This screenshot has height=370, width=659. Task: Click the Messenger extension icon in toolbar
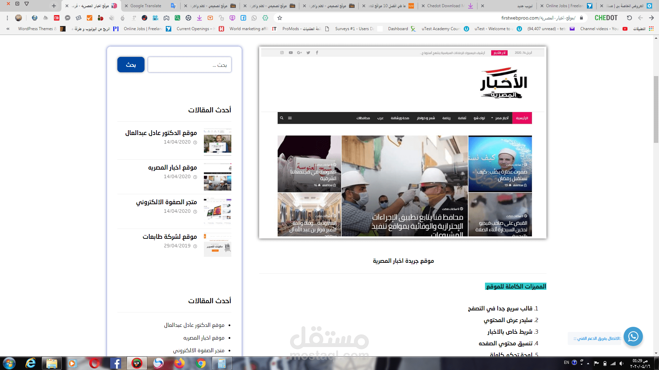point(68,18)
